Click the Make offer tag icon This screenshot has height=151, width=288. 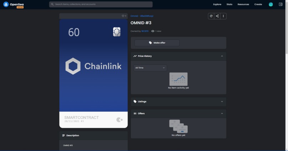tap(150, 43)
